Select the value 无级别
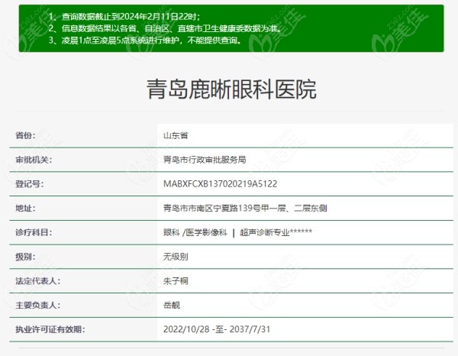Viewport: 458px width, 356px height. (176, 257)
